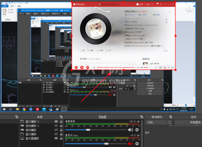Viewport: 202px width, 147px height.
Task: Open NetEase Music messages mail icon
Action: (x=157, y=4)
